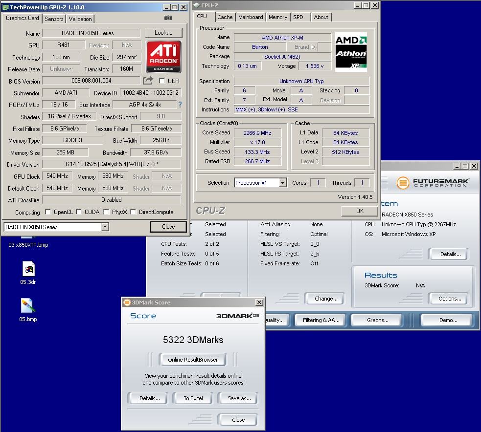481x432 pixels.
Task: Switch to the CPU tab in CPU-Z
Action: [x=202, y=16]
